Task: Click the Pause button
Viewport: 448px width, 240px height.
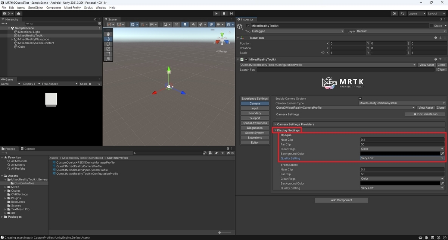Action: click(224, 13)
